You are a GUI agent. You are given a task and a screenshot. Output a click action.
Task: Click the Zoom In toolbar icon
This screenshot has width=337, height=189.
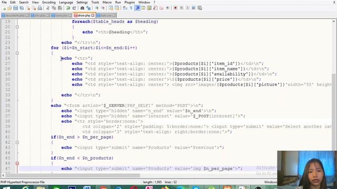pos(96,8)
